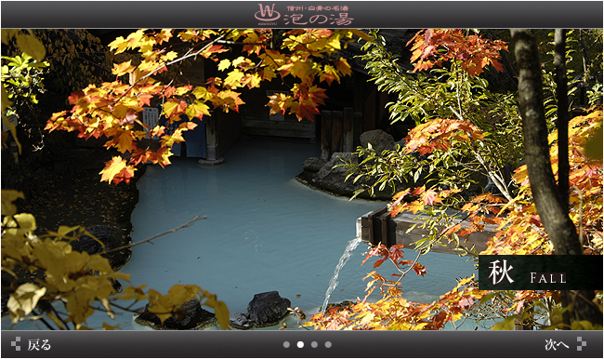
Task: Select the first slide indicator dot
Action: (286, 344)
